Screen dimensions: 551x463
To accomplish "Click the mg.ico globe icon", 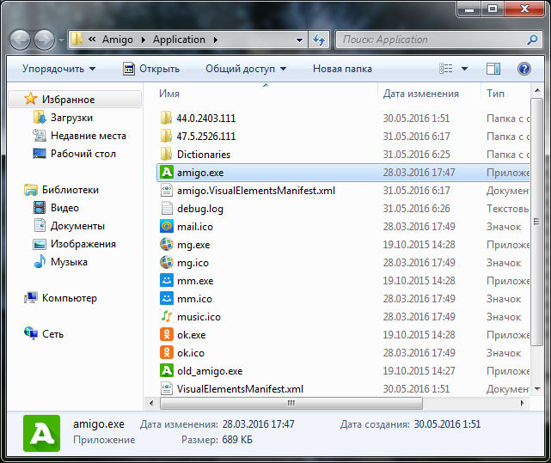I will click(167, 262).
